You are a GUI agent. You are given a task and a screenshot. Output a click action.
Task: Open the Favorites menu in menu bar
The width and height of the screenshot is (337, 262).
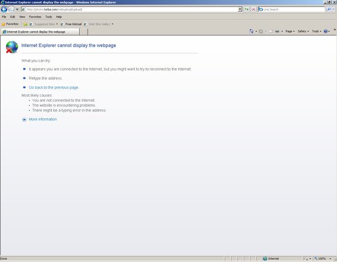pyautogui.click(x=35, y=17)
